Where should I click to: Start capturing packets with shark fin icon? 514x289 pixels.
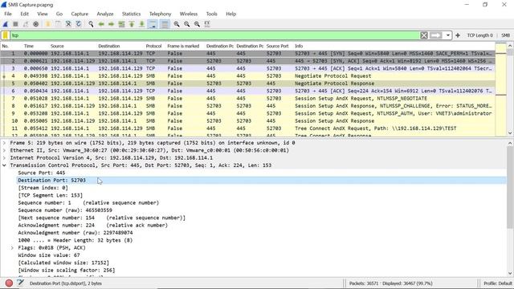point(6,24)
